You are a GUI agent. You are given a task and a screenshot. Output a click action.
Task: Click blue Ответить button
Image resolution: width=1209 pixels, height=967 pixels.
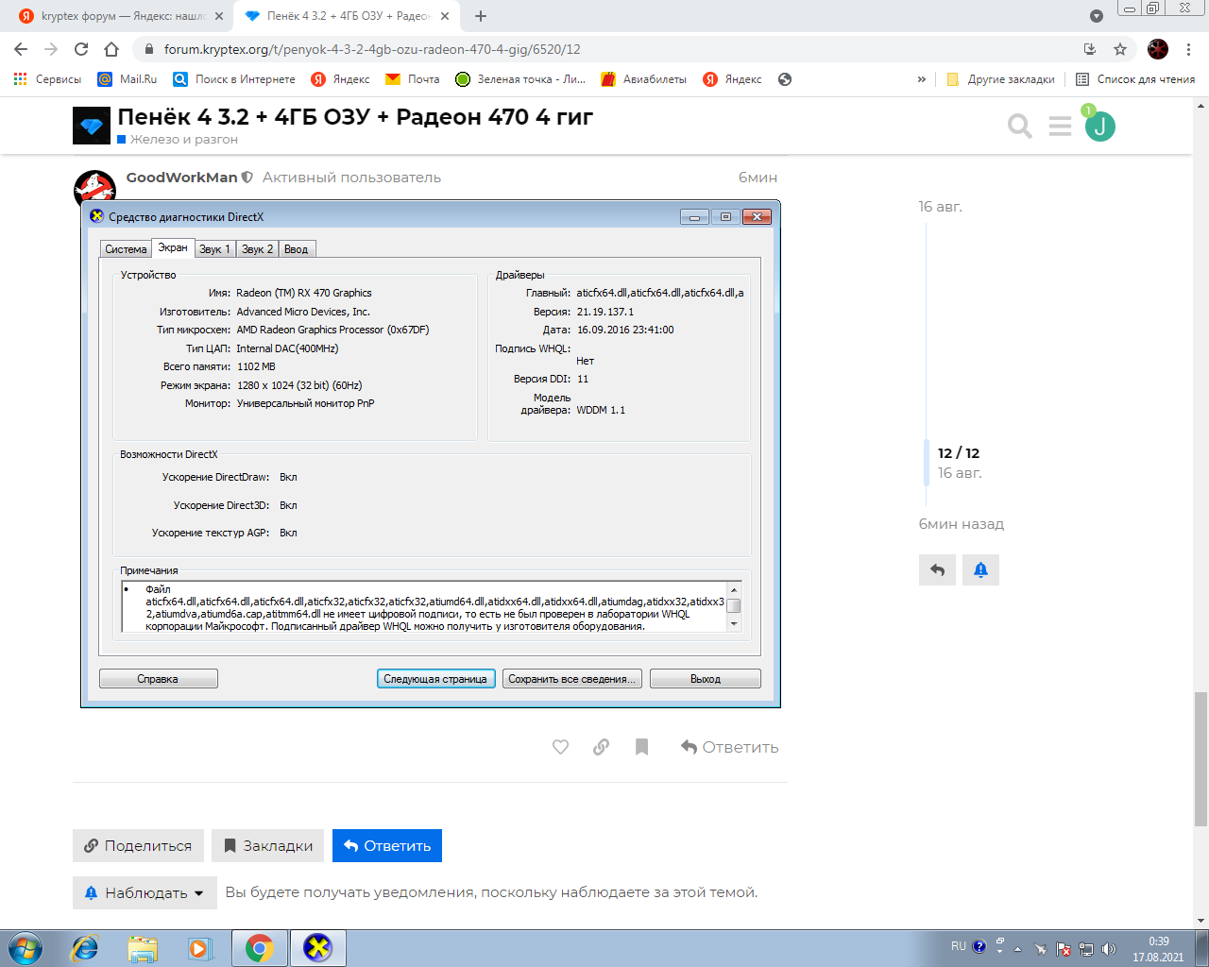point(387,845)
